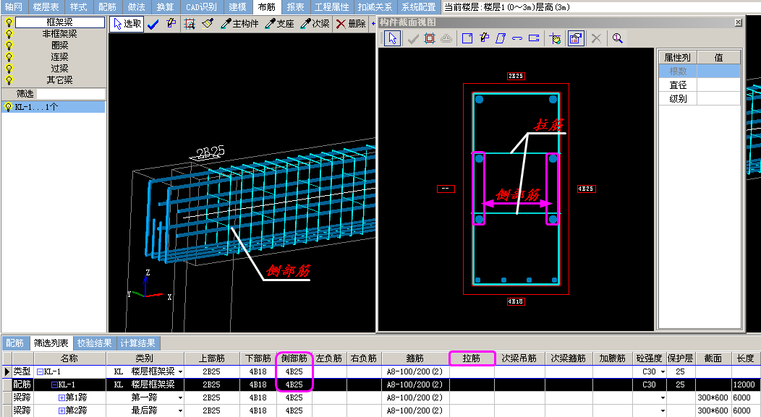Screen dimensions: 761x417
Task: Toggle the lightbulb next to 圈梁
Action: pyautogui.click(x=9, y=46)
